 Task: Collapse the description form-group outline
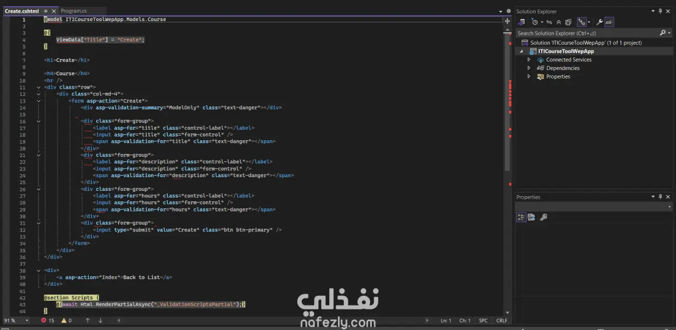click(x=38, y=155)
